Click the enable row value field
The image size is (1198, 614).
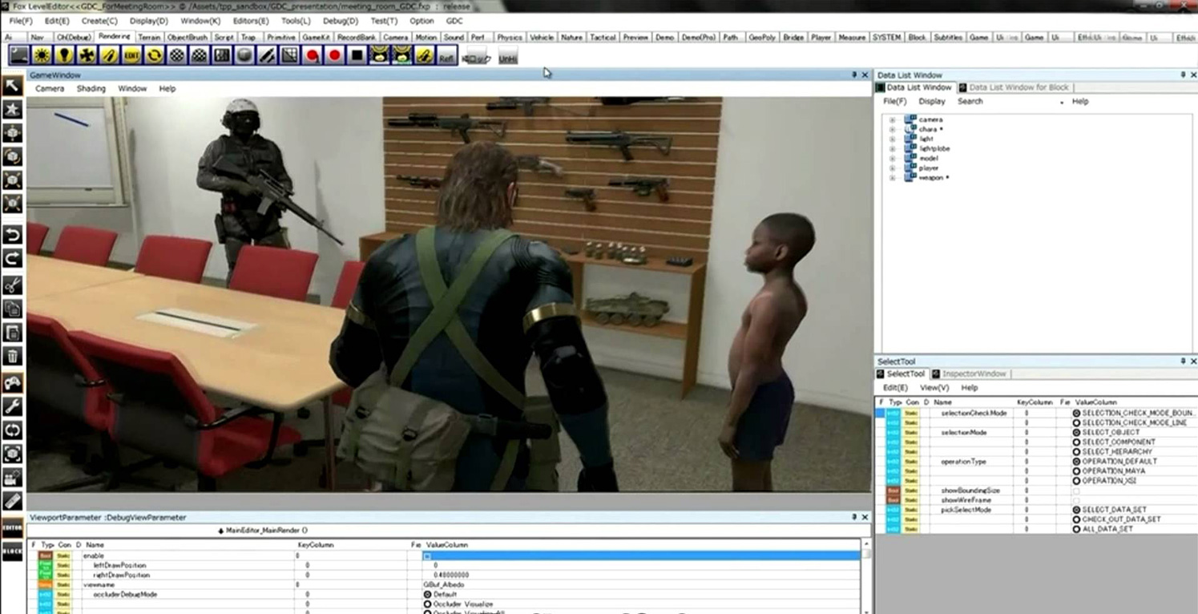click(640, 555)
